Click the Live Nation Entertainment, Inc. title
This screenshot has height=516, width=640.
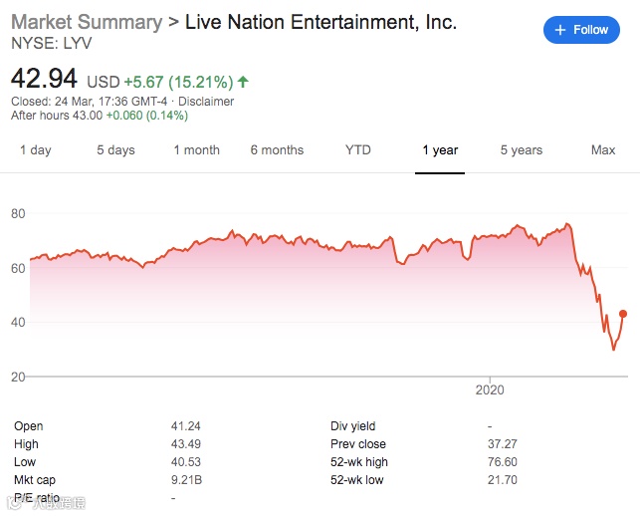click(x=320, y=23)
